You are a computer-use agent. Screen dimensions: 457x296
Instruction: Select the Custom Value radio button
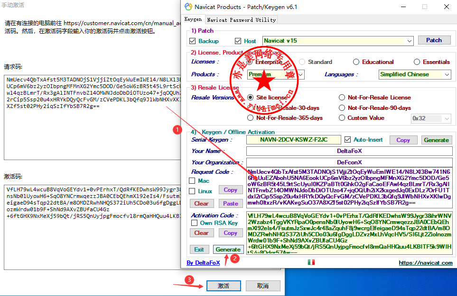(x=342, y=118)
